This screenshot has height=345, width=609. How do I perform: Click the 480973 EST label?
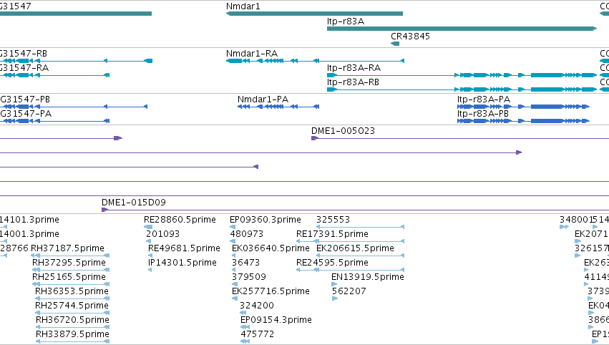point(247,234)
